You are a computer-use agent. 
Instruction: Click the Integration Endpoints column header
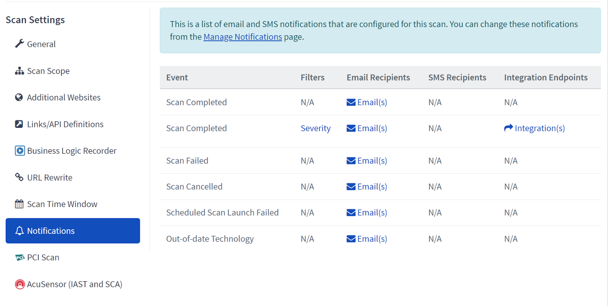coord(546,78)
